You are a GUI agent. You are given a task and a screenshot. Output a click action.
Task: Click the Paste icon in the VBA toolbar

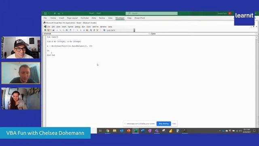[63, 30]
